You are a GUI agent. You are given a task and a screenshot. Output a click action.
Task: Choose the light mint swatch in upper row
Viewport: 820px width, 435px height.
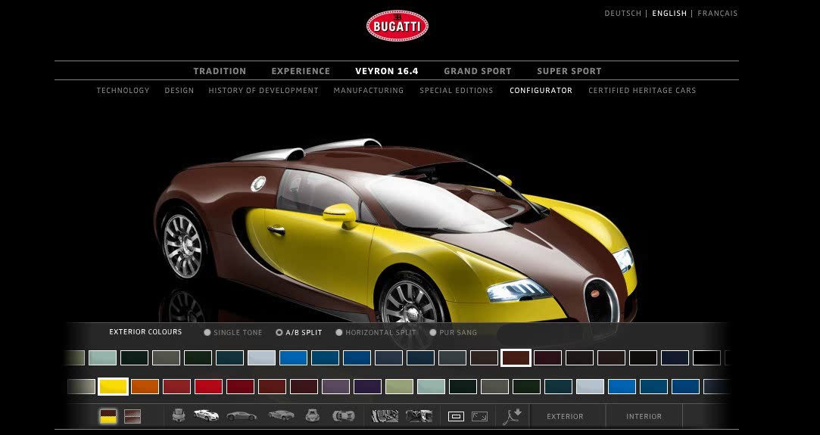(x=102, y=358)
